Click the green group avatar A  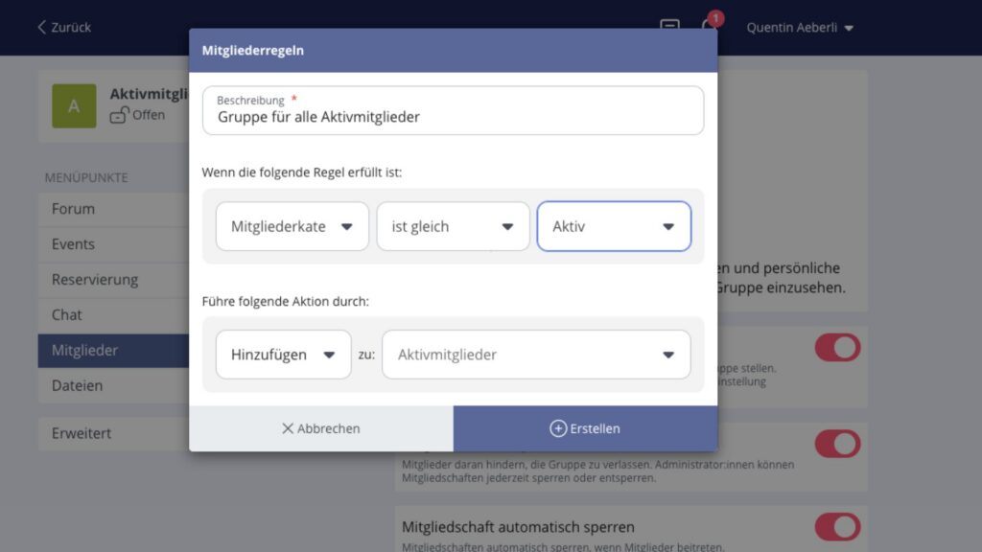click(x=74, y=105)
